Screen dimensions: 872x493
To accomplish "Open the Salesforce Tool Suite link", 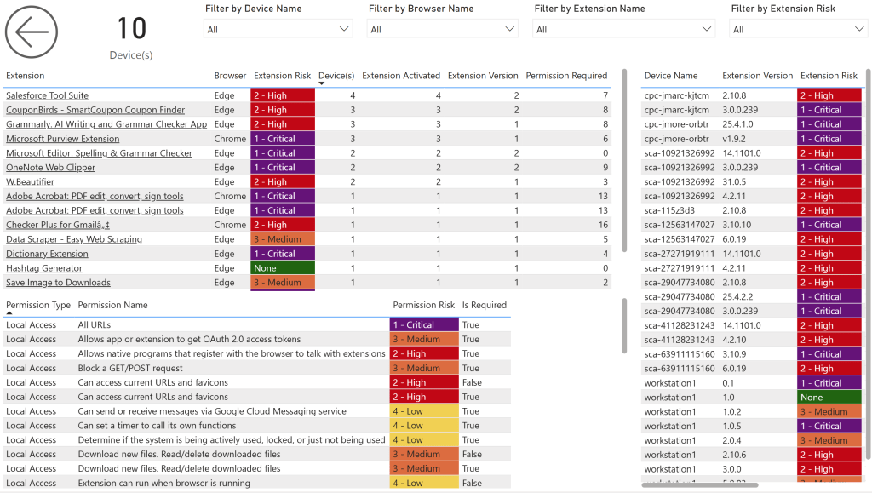I will tap(48, 95).
